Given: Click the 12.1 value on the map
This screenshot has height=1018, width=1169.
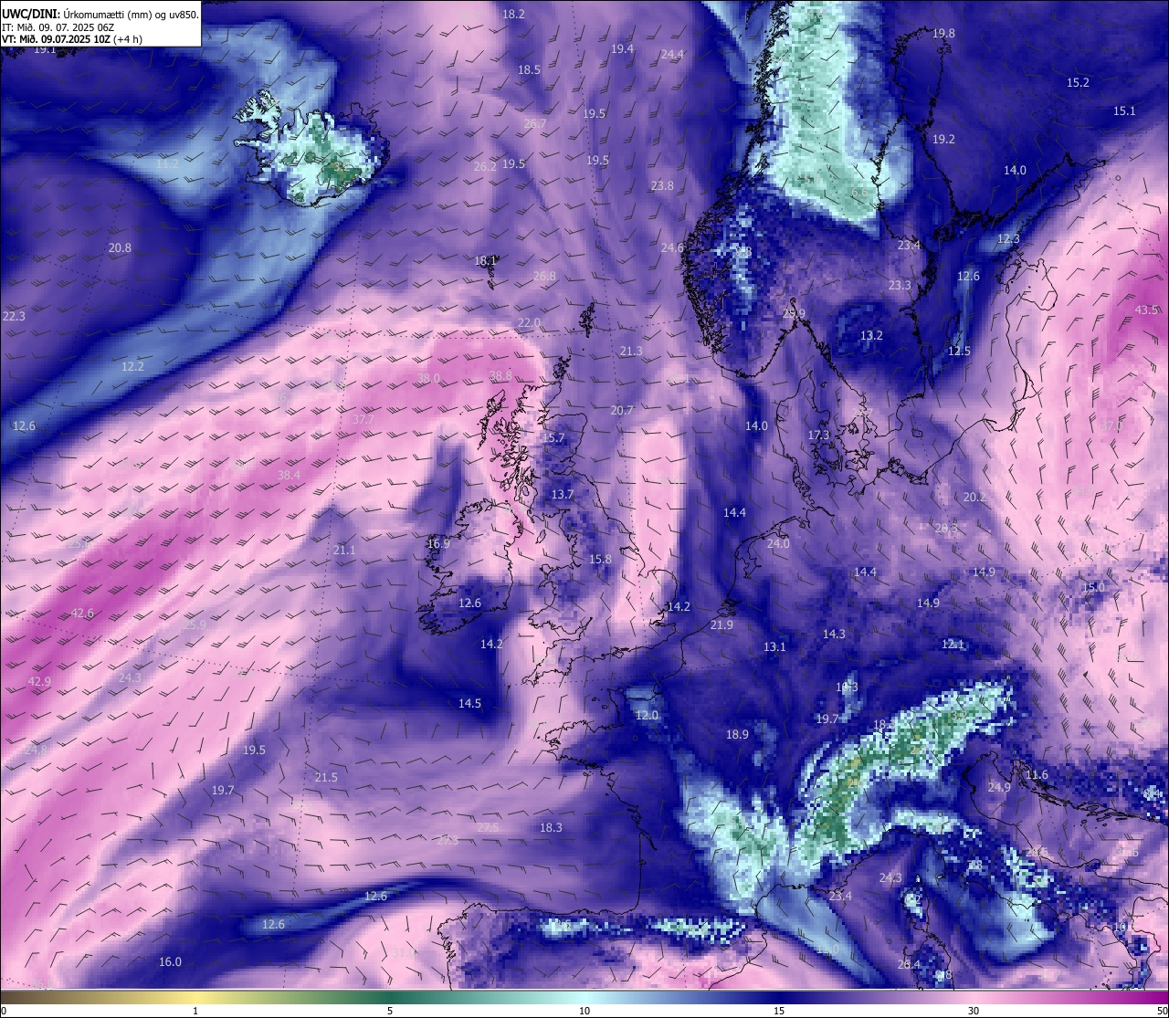Looking at the screenshot, I should coord(953,644).
